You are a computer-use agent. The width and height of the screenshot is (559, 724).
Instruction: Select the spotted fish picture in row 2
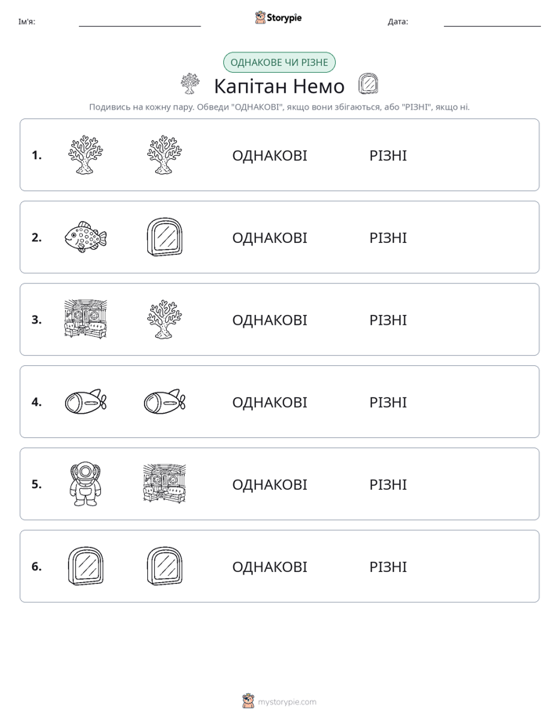86,237
